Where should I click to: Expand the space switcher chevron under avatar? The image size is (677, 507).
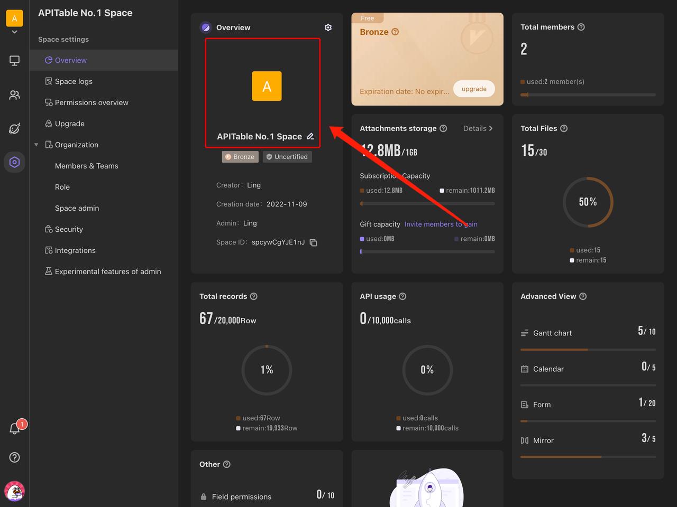[14, 32]
